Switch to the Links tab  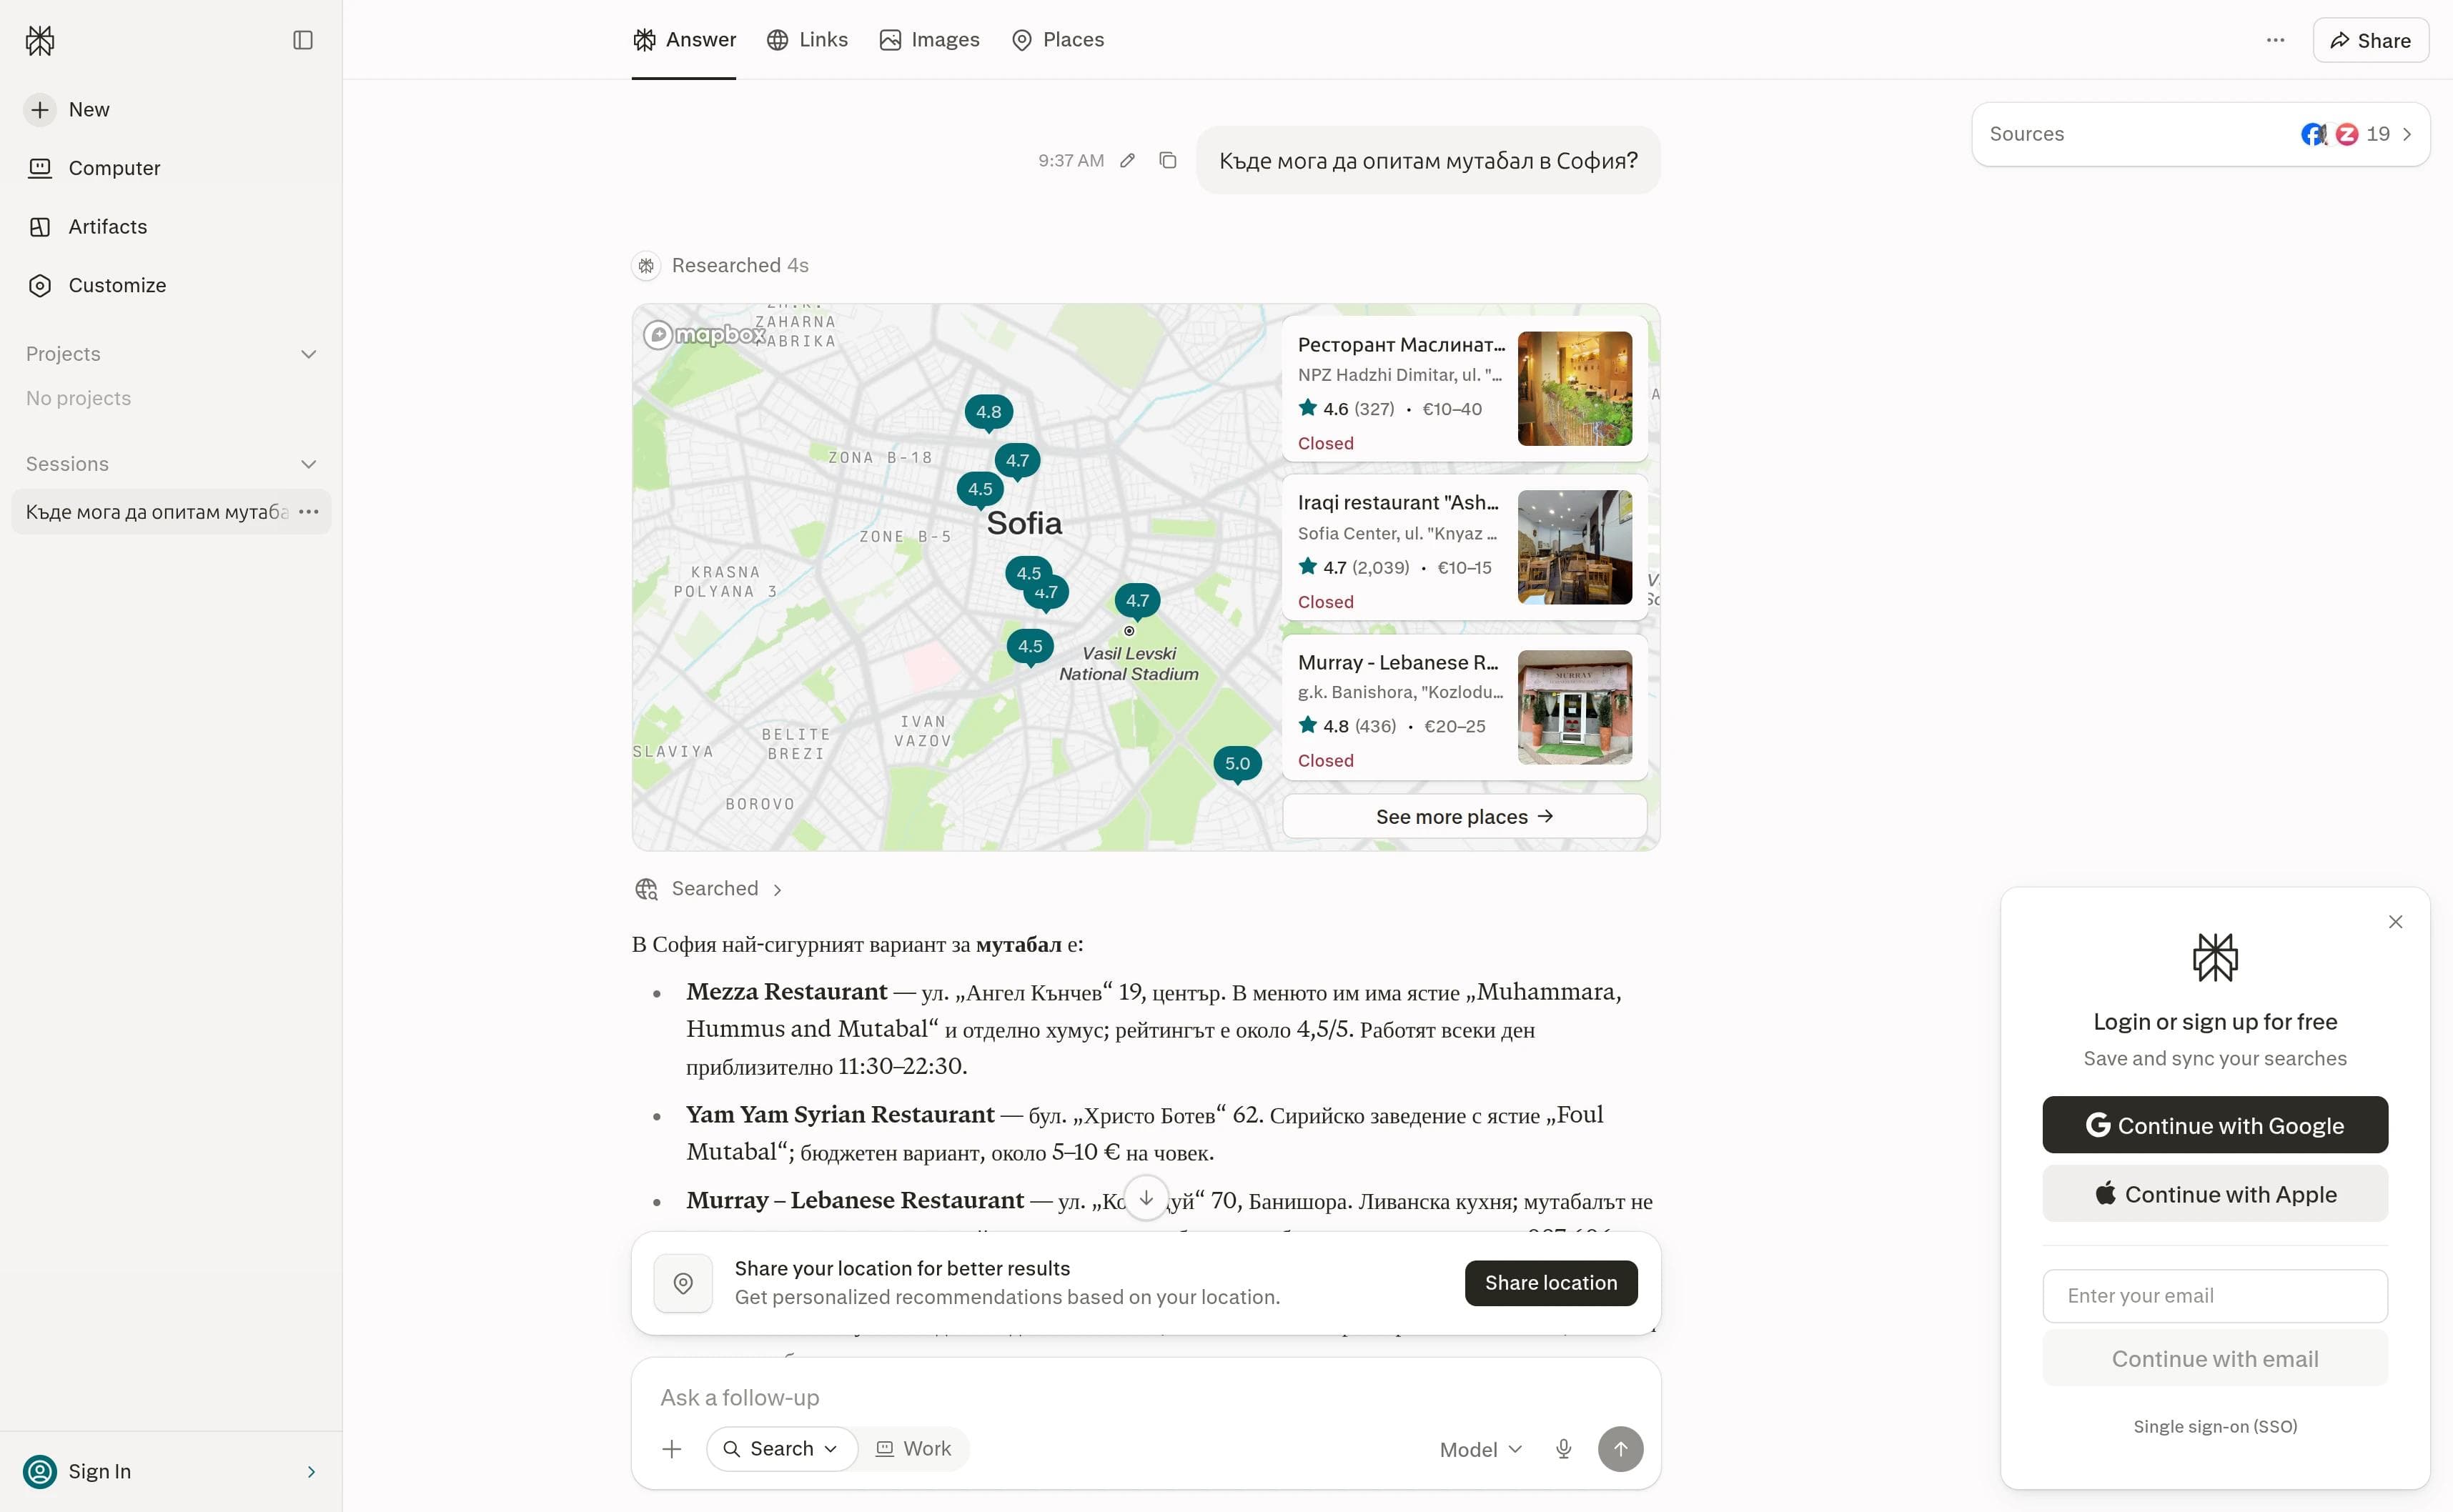pyautogui.click(x=807, y=40)
